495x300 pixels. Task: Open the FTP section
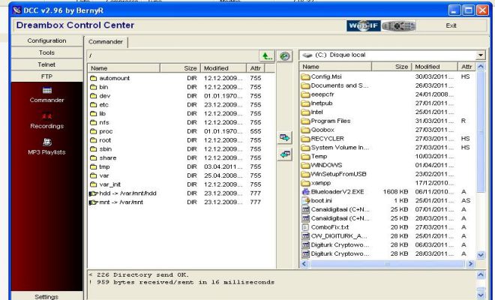point(46,76)
